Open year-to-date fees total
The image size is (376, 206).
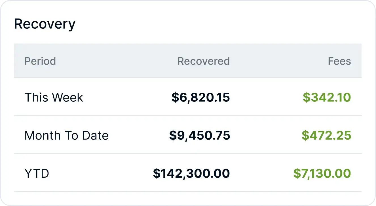322,173
